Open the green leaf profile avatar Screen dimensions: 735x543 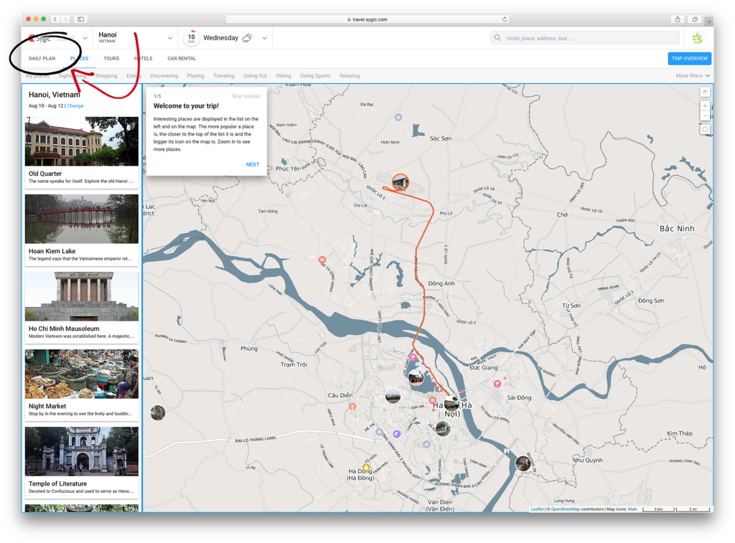(698, 38)
